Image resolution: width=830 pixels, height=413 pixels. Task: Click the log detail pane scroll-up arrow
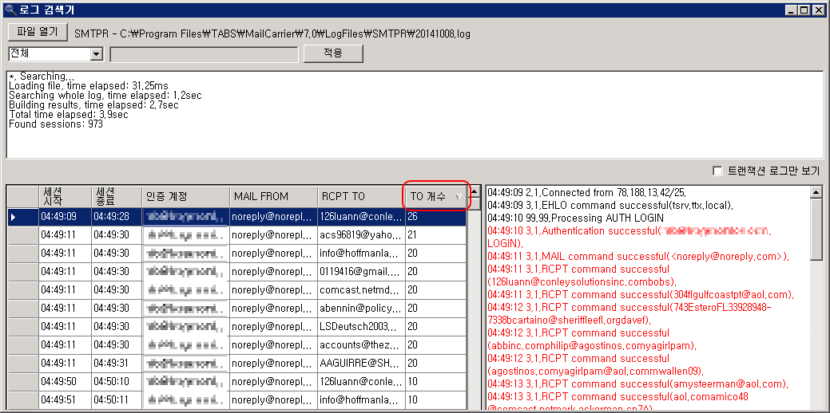click(x=816, y=193)
